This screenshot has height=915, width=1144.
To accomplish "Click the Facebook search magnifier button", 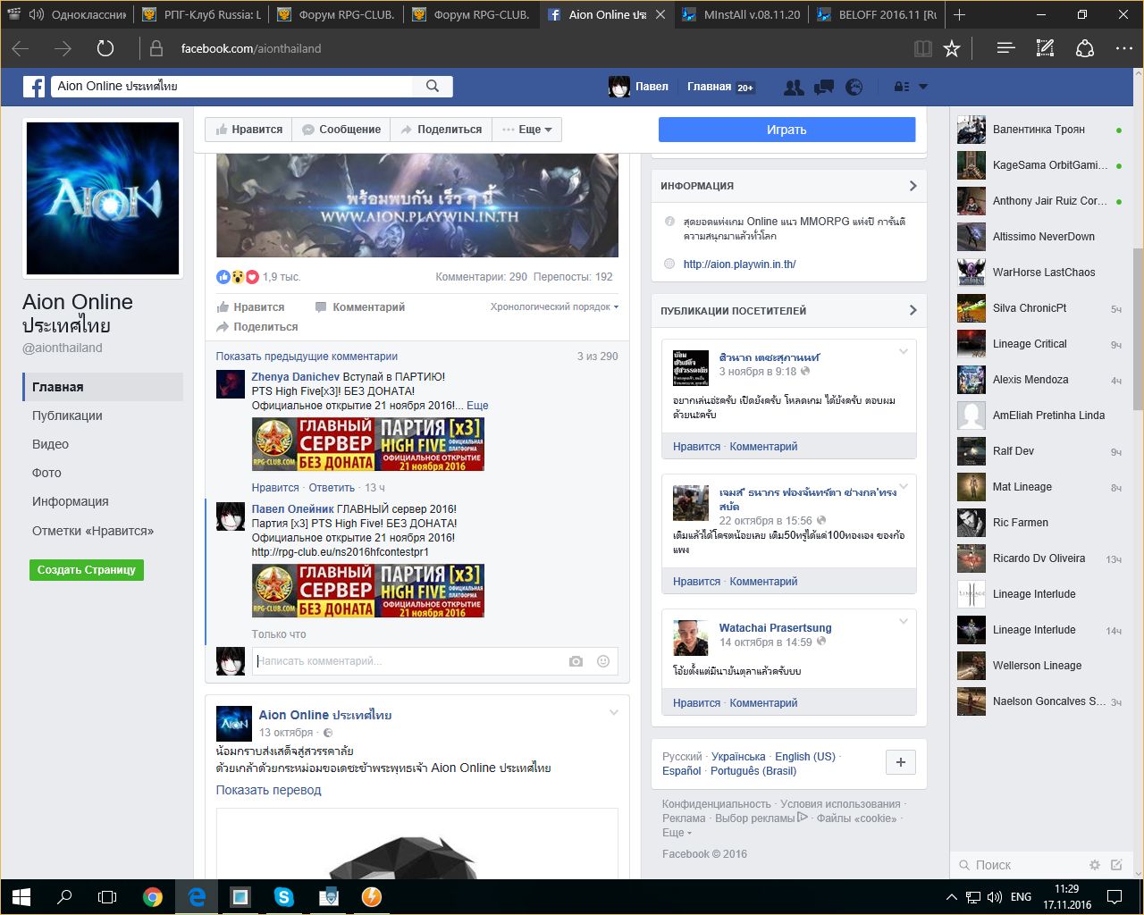I will click(x=433, y=86).
